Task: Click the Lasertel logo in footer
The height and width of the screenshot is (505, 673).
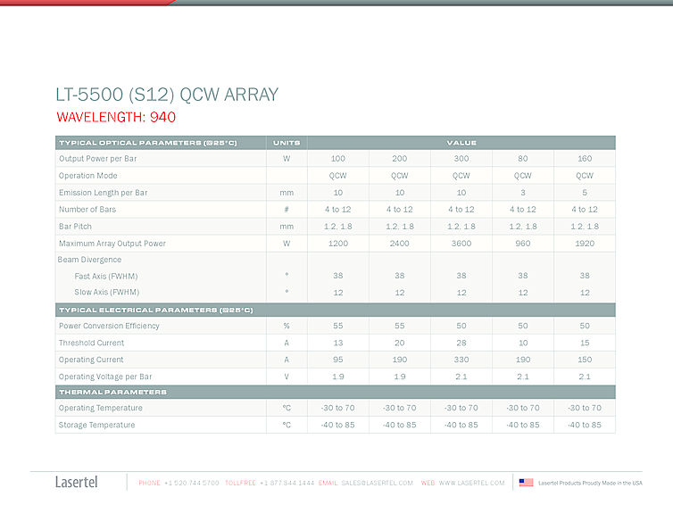Action: click(76, 483)
